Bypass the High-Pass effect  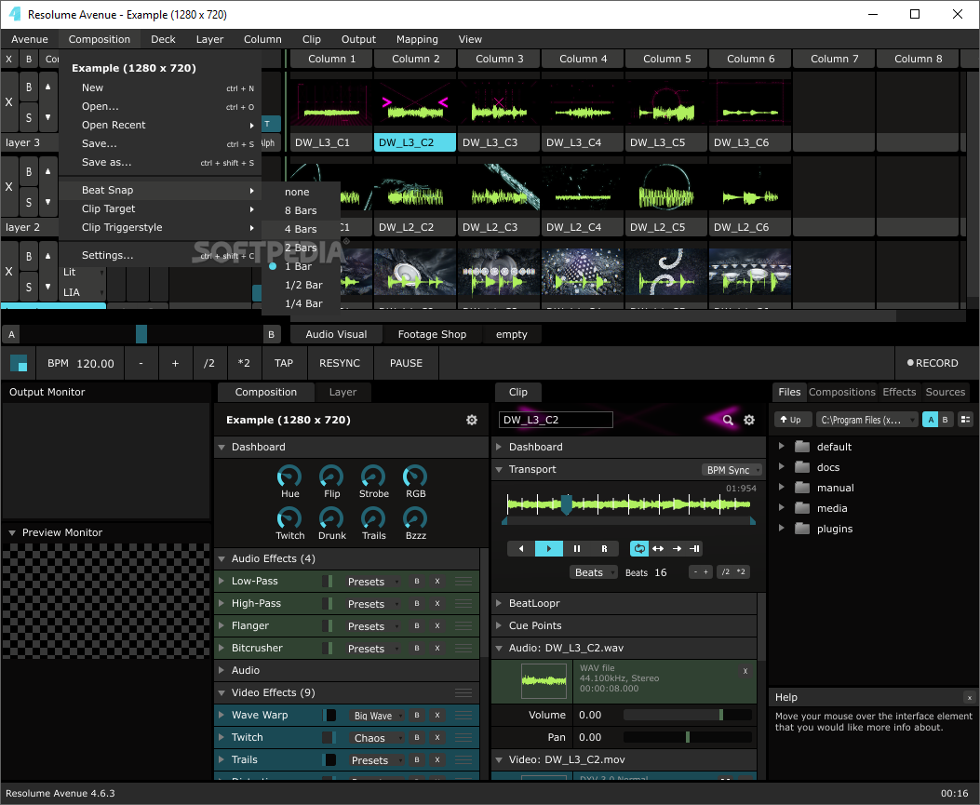click(x=417, y=604)
